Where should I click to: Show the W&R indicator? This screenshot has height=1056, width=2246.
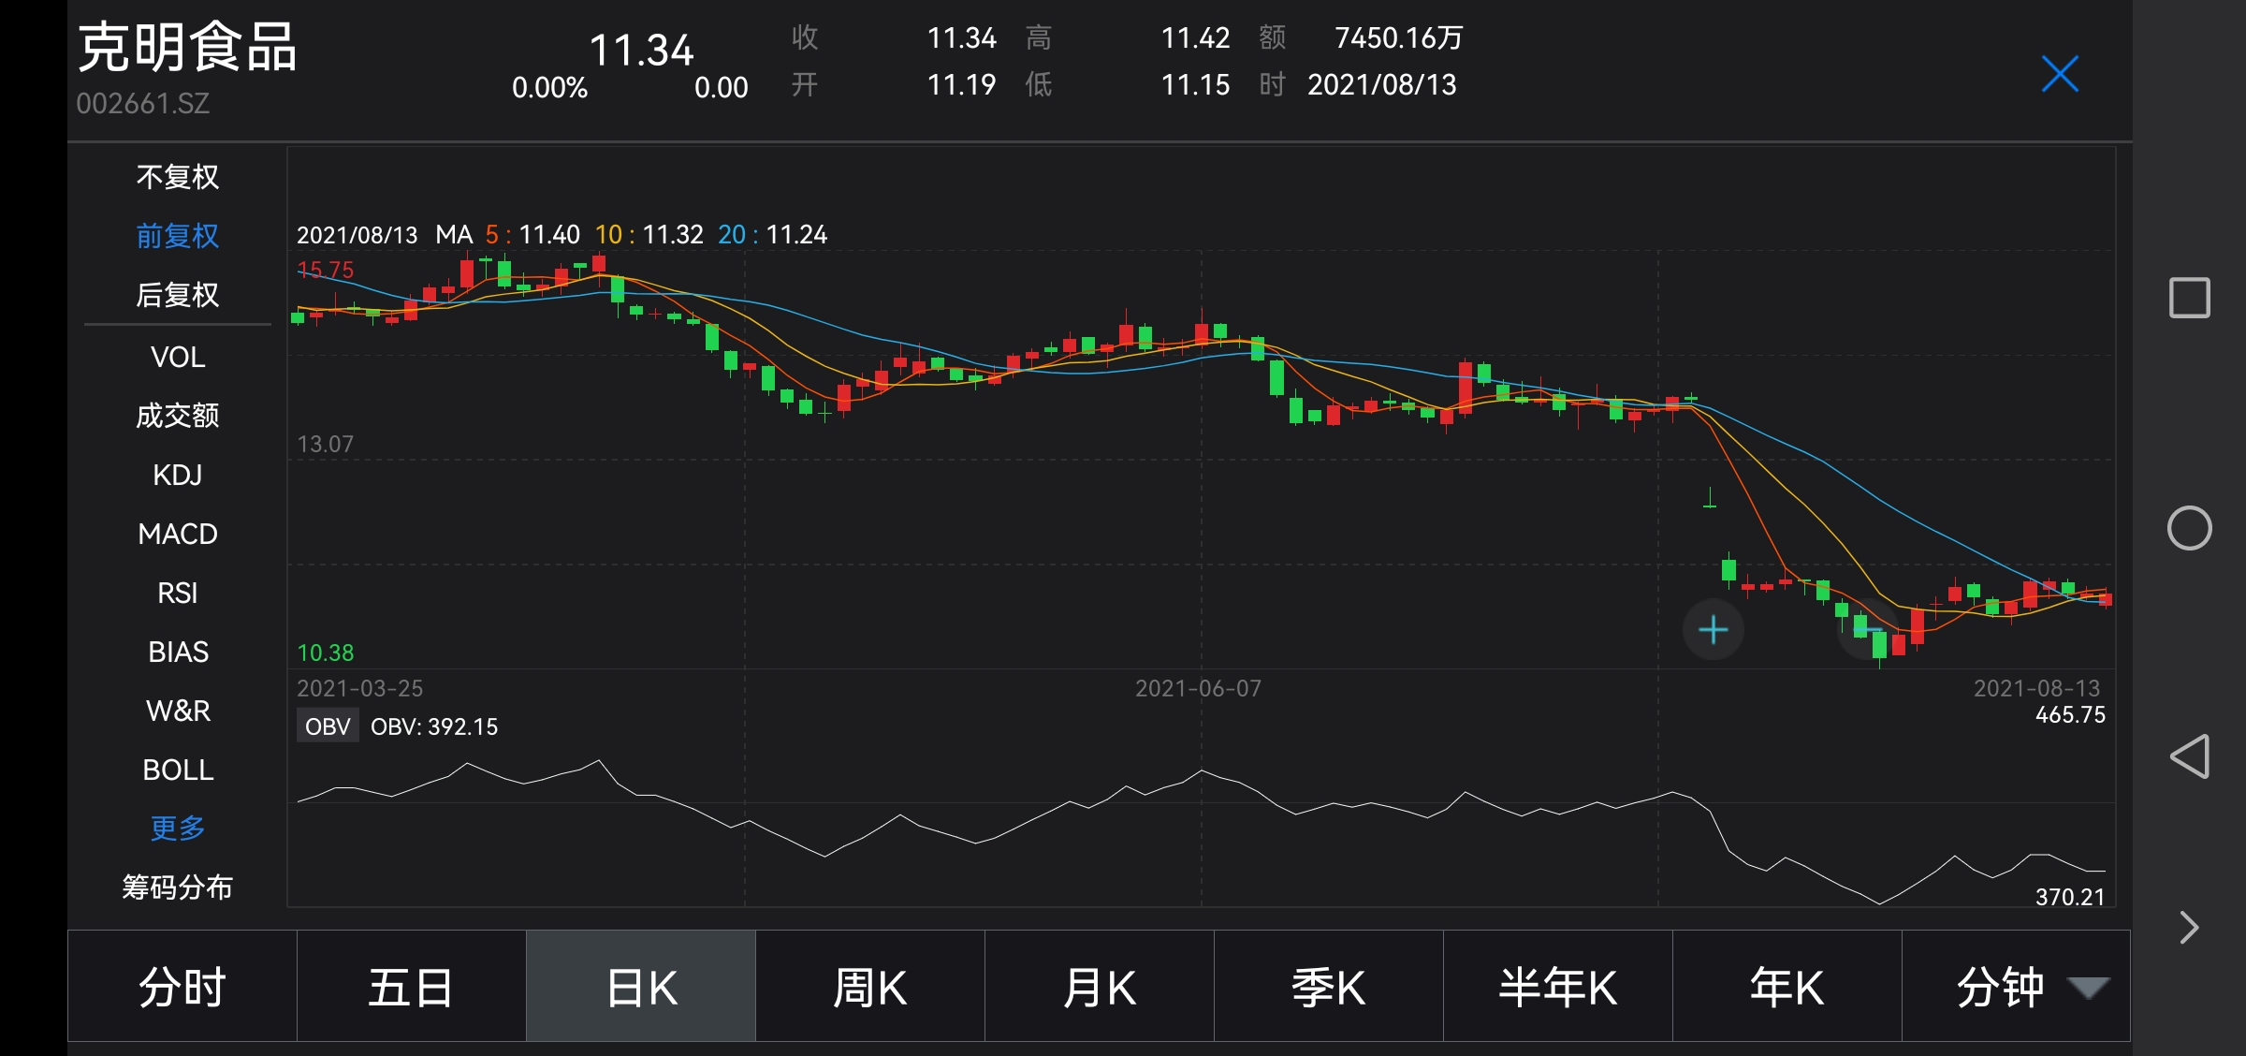tap(178, 711)
